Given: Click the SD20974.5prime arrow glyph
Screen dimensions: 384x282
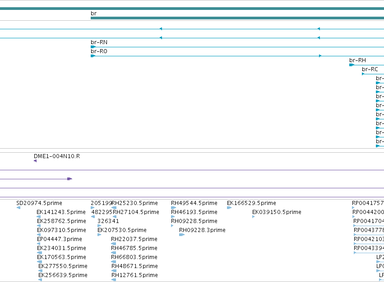Looking at the screenshot, I should pyautogui.click(x=19, y=208).
